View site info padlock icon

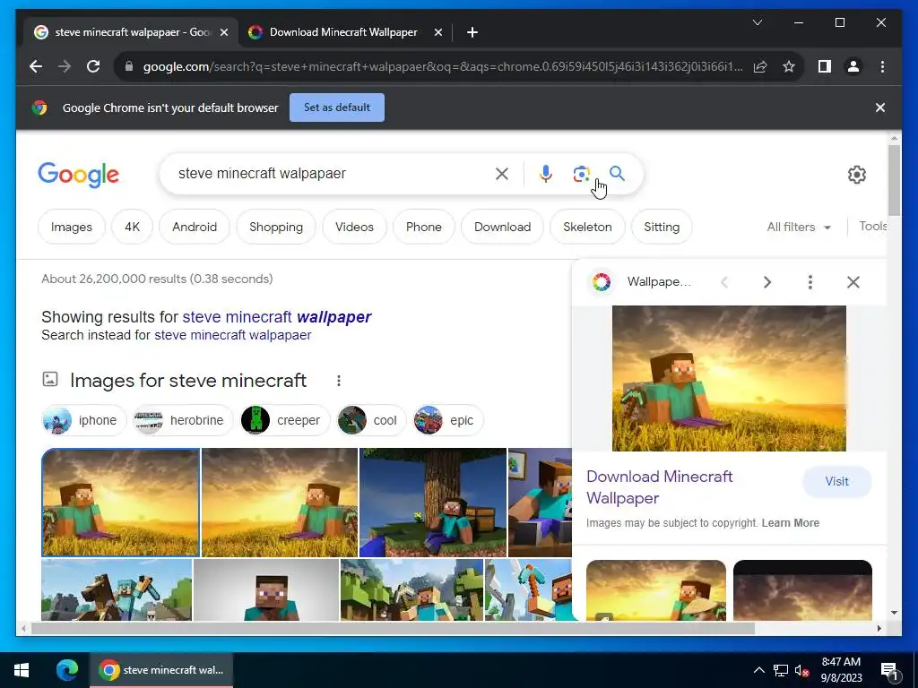pyautogui.click(x=129, y=66)
